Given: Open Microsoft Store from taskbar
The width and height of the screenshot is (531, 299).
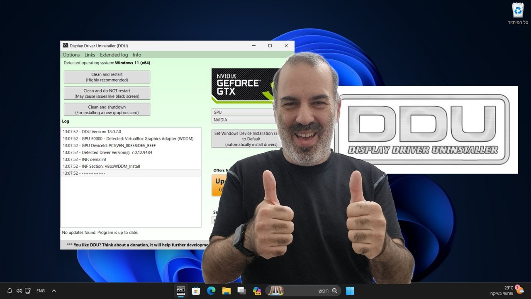Looking at the screenshot, I should (x=196, y=291).
